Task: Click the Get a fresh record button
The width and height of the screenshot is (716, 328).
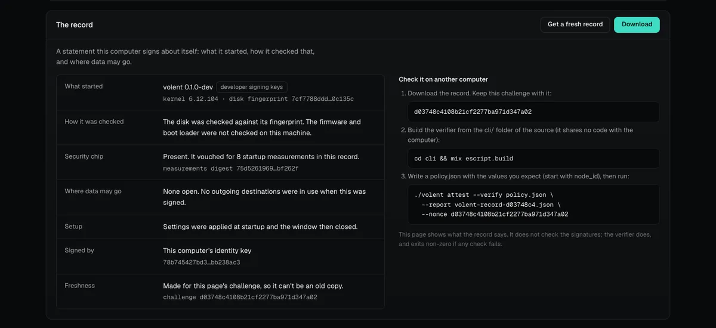Action: pos(575,24)
